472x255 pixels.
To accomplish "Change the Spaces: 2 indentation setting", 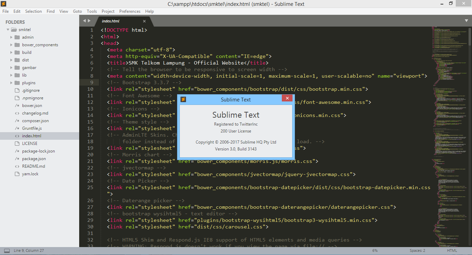I will pyautogui.click(x=417, y=251).
